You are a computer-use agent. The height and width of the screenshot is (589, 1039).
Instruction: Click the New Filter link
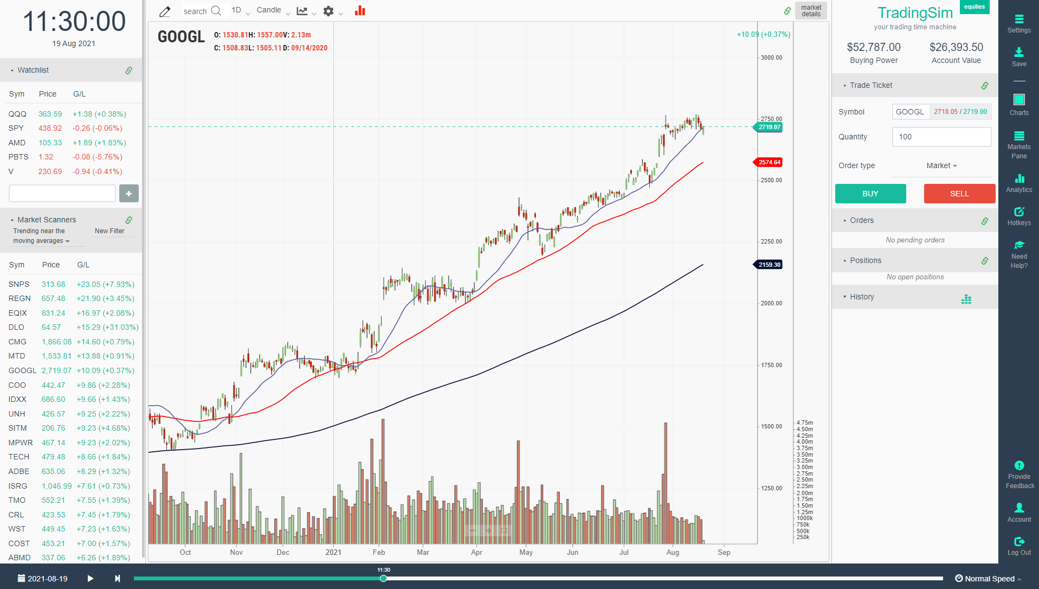pyautogui.click(x=109, y=231)
